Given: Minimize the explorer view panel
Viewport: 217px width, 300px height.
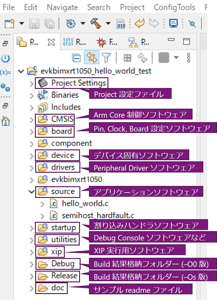Looking at the screenshot, I should [x=171, y=40].
